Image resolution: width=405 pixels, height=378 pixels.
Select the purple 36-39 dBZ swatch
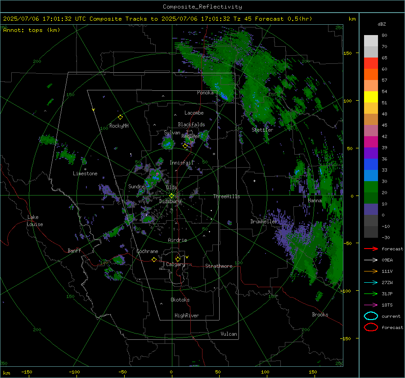pyautogui.click(x=371, y=153)
